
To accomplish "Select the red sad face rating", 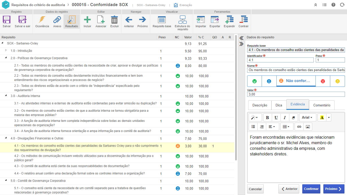I will [323, 81].
